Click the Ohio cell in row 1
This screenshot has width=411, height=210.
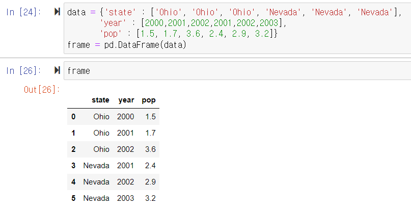(x=101, y=133)
